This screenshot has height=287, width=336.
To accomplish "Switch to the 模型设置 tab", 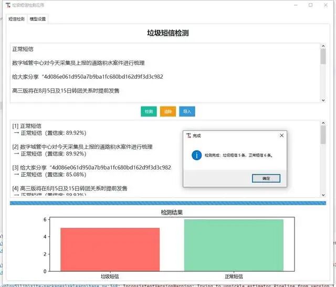I will (38, 19).
